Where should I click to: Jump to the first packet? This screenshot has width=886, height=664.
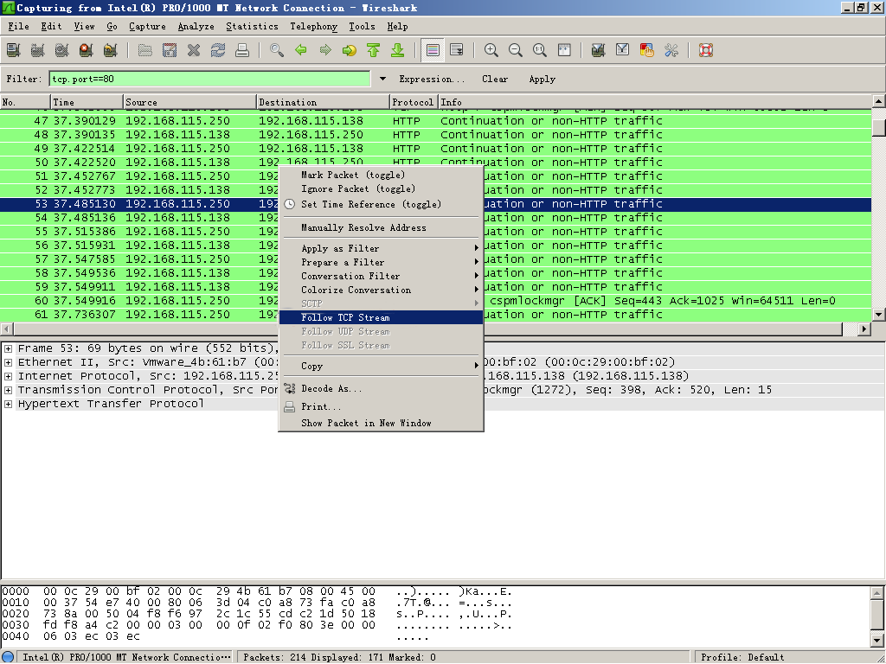374,50
